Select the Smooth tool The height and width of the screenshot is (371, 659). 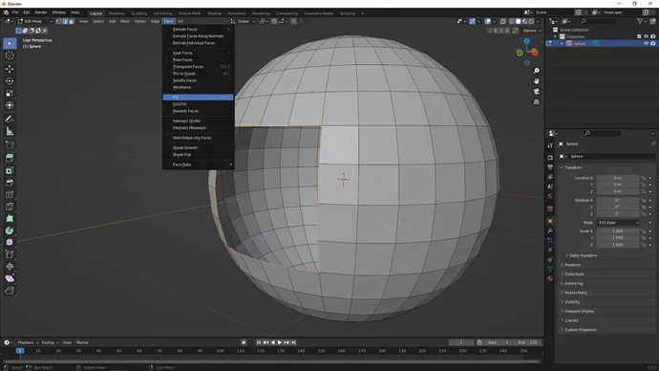click(10, 242)
